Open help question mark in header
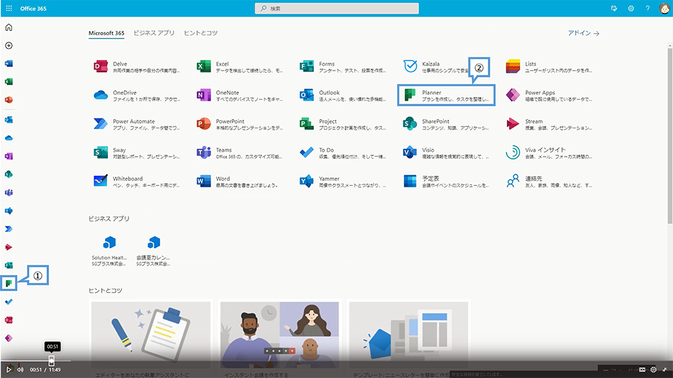The width and height of the screenshot is (673, 378). 647,8
